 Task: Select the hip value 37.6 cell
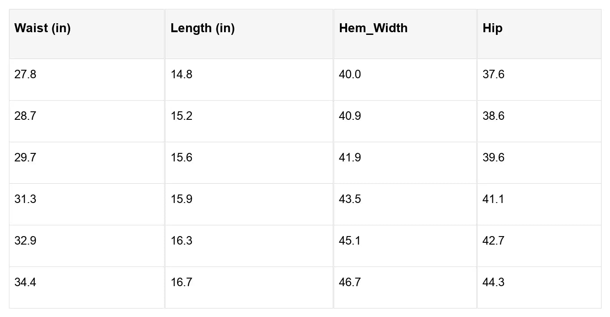(x=493, y=75)
